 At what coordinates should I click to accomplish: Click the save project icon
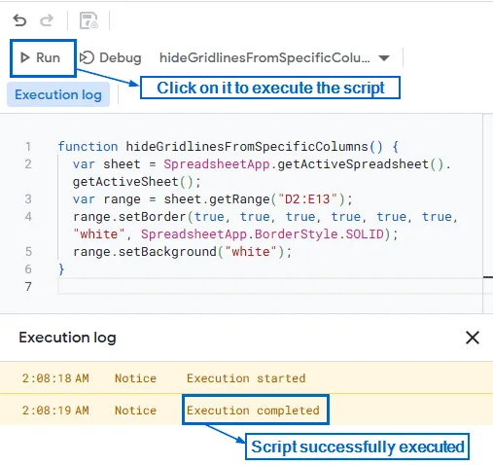pyautogui.click(x=88, y=20)
